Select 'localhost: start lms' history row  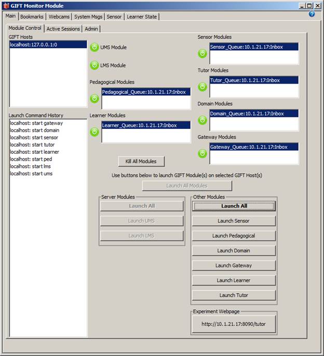coord(48,166)
